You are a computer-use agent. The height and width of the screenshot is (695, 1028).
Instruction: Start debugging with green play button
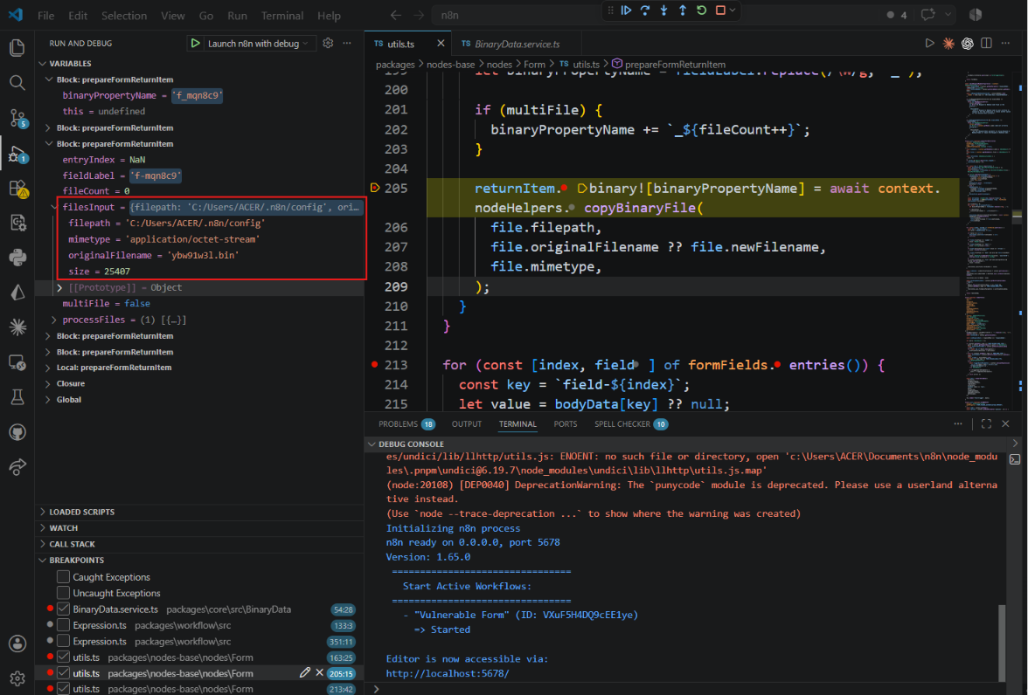tap(196, 44)
